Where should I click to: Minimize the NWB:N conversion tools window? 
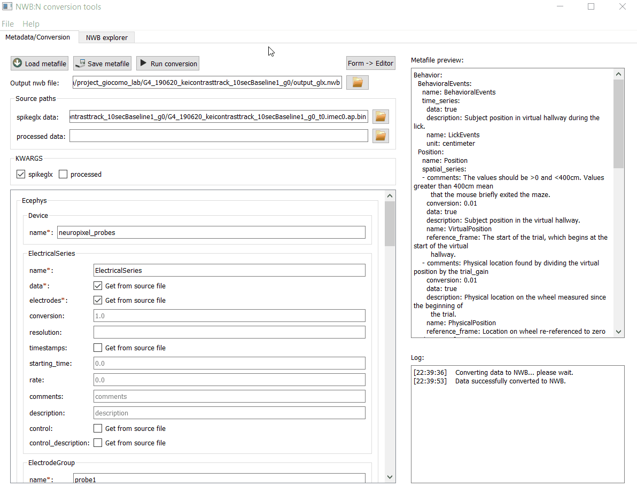point(560,6)
